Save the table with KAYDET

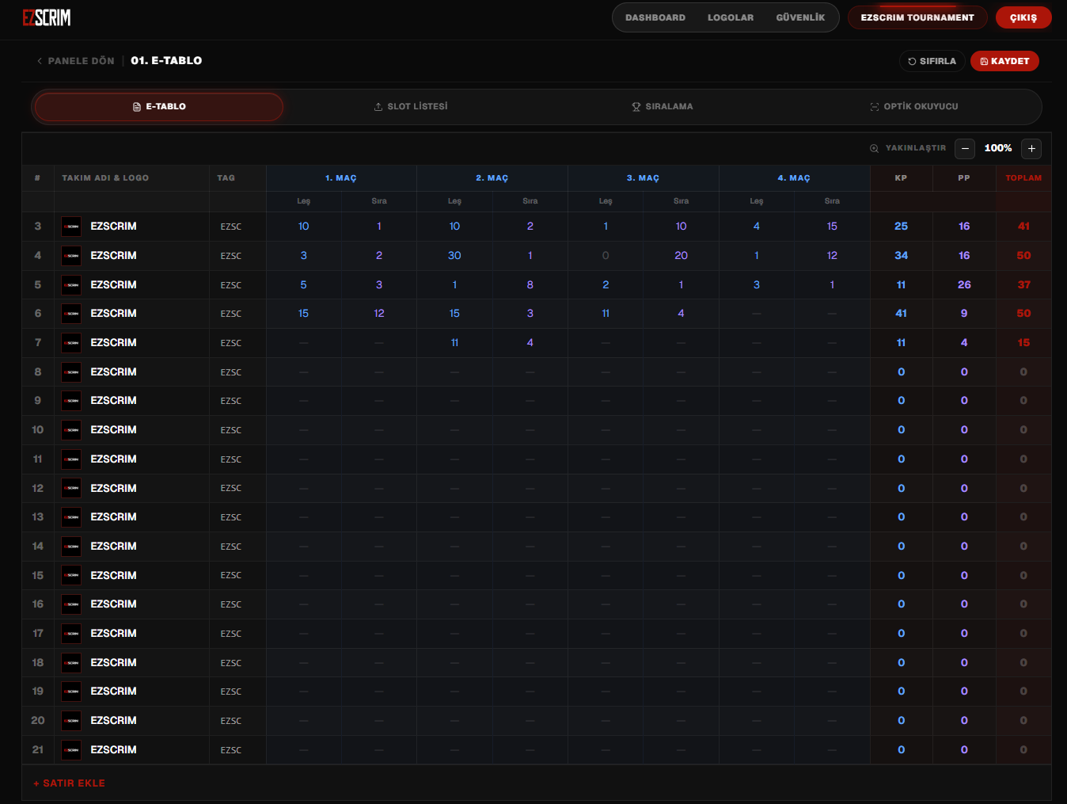1004,61
